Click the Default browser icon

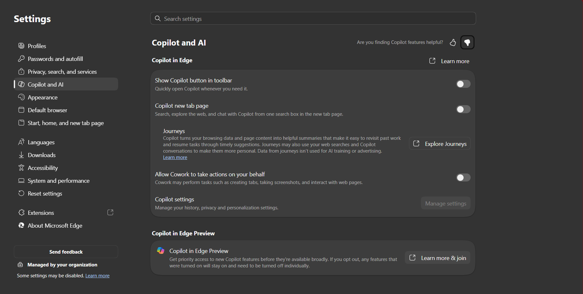(21, 110)
